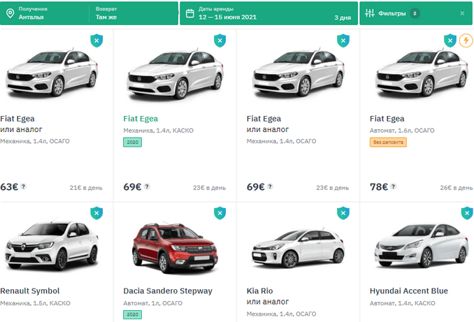The width and height of the screenshot is (474, 322).
Task: Select the red Dacia Sandero Stepway image
Action: click(175, 248)
